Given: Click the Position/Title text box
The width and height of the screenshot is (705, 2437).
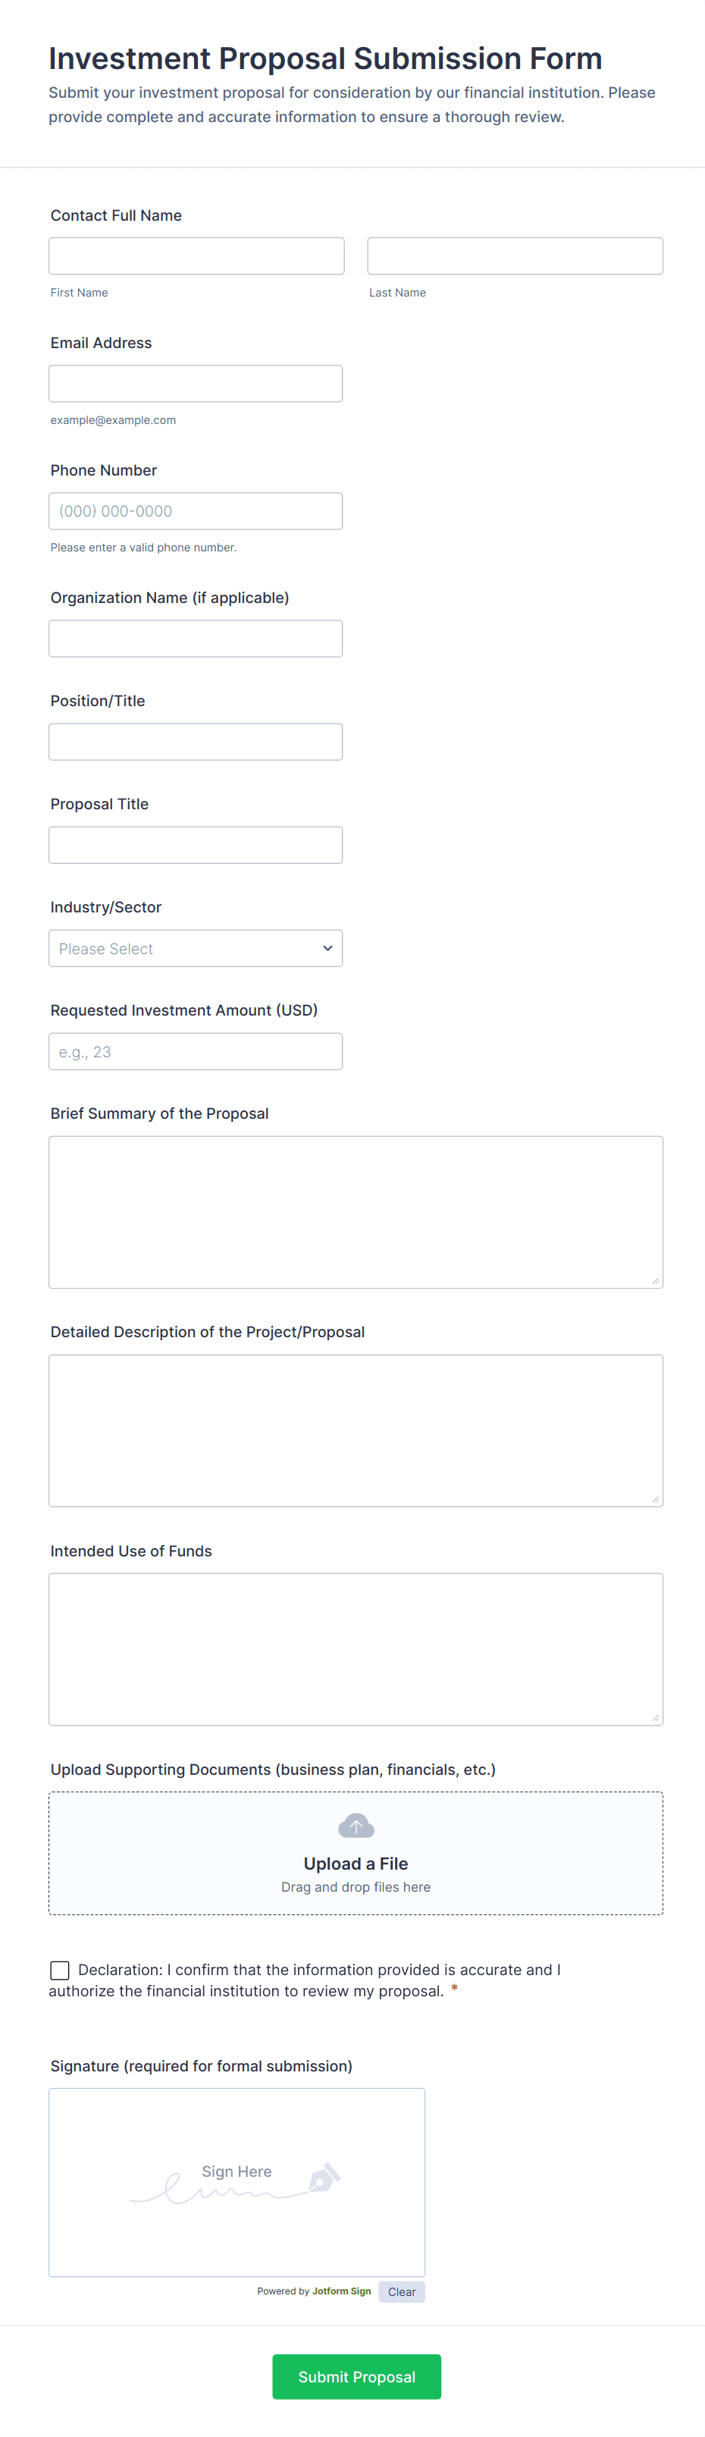Looking at the screenshot, I should click(196, 742).
